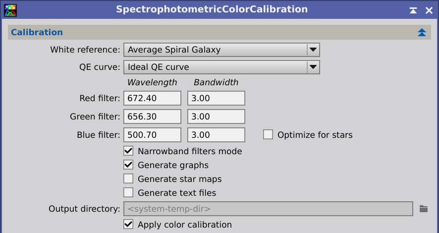Check the Generate text files option
Image resolution: width=439 pixels, height=233 pixels.
click(128, 193)
